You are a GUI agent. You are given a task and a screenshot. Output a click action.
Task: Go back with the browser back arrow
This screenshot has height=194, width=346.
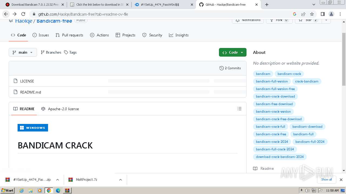(x=6, y=14)
